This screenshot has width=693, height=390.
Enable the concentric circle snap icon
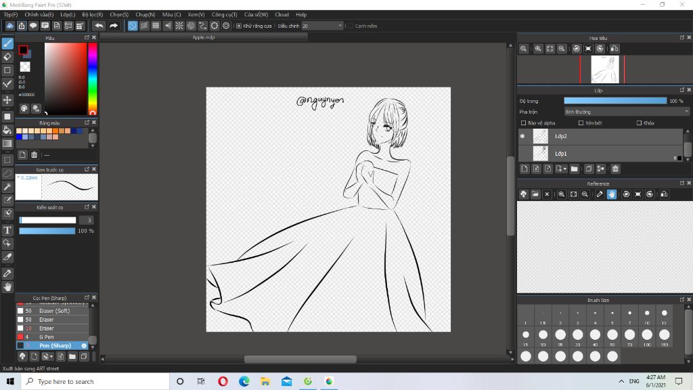191,26
